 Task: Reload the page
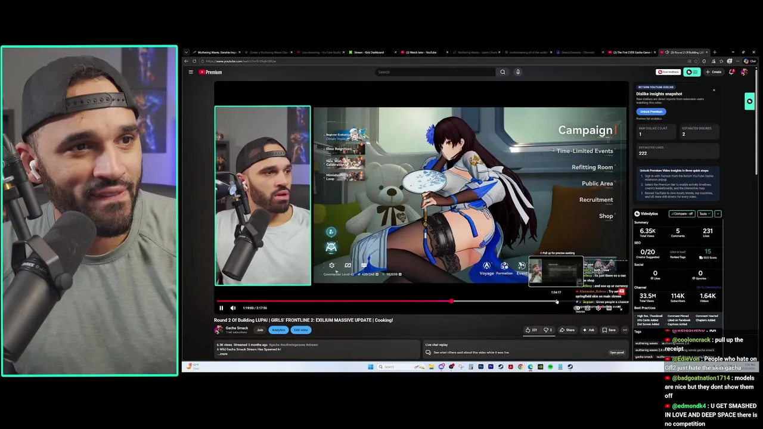194,61
